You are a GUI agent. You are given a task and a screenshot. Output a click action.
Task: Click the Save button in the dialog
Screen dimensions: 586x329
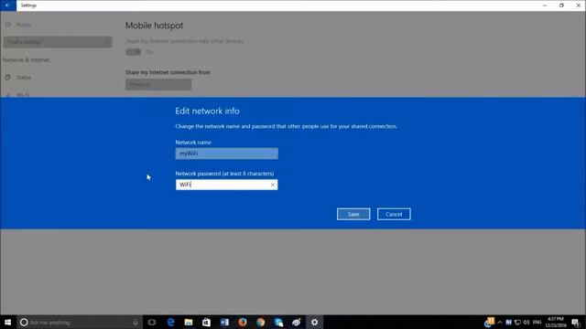353,214
